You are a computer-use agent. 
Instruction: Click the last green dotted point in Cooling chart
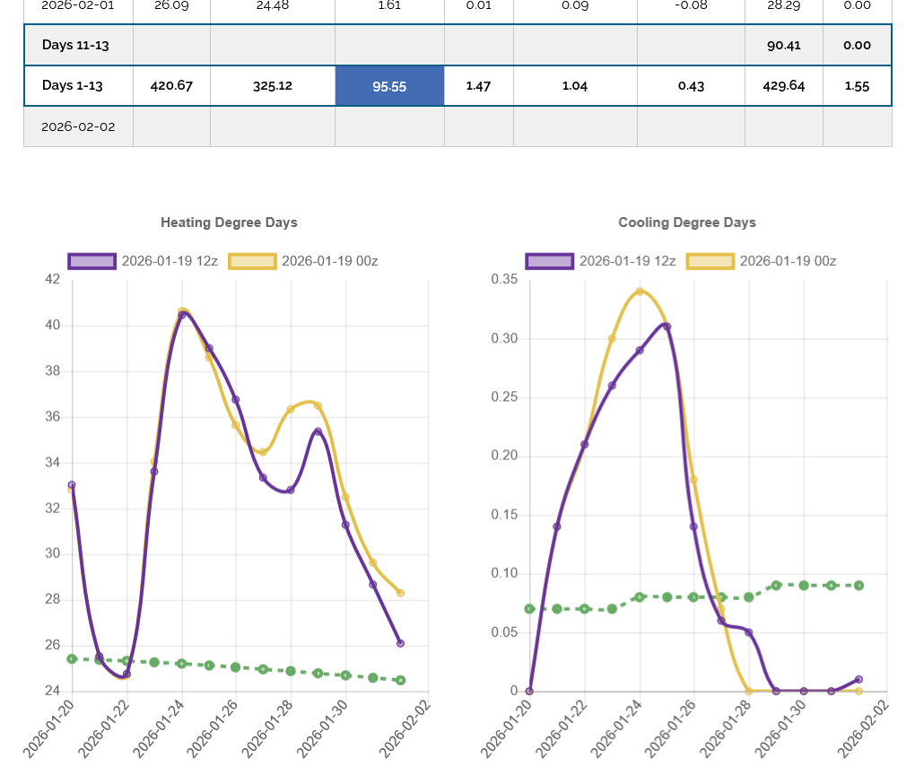click(858, 586)
